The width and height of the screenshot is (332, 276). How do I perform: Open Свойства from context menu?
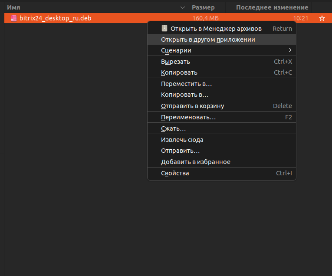pos(222,173)
